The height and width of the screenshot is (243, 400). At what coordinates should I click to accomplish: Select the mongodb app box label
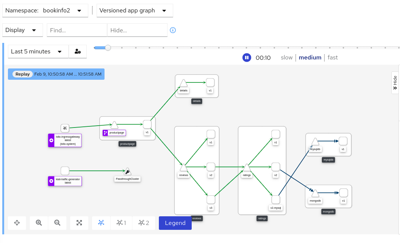(328, 211)
